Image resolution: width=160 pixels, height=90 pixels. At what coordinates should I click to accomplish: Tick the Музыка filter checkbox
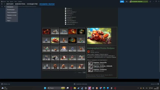[65, 8]
